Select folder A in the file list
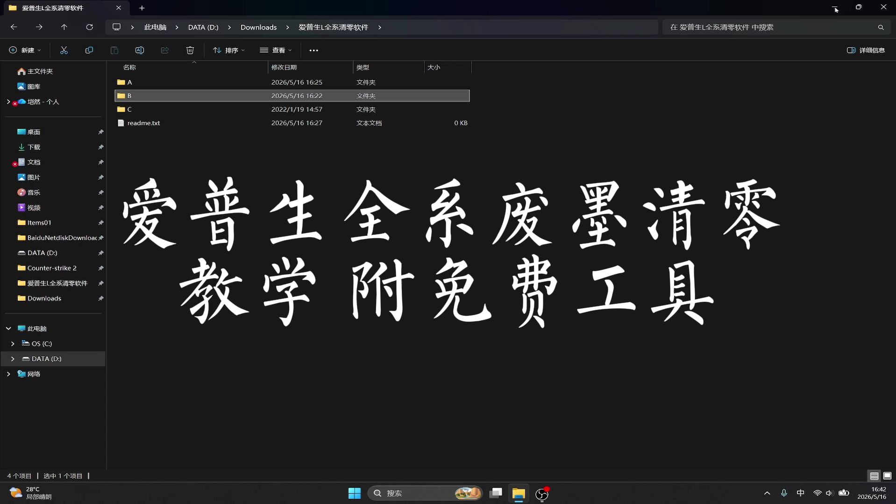Screen dimensions: 896x504 [292, 82]
